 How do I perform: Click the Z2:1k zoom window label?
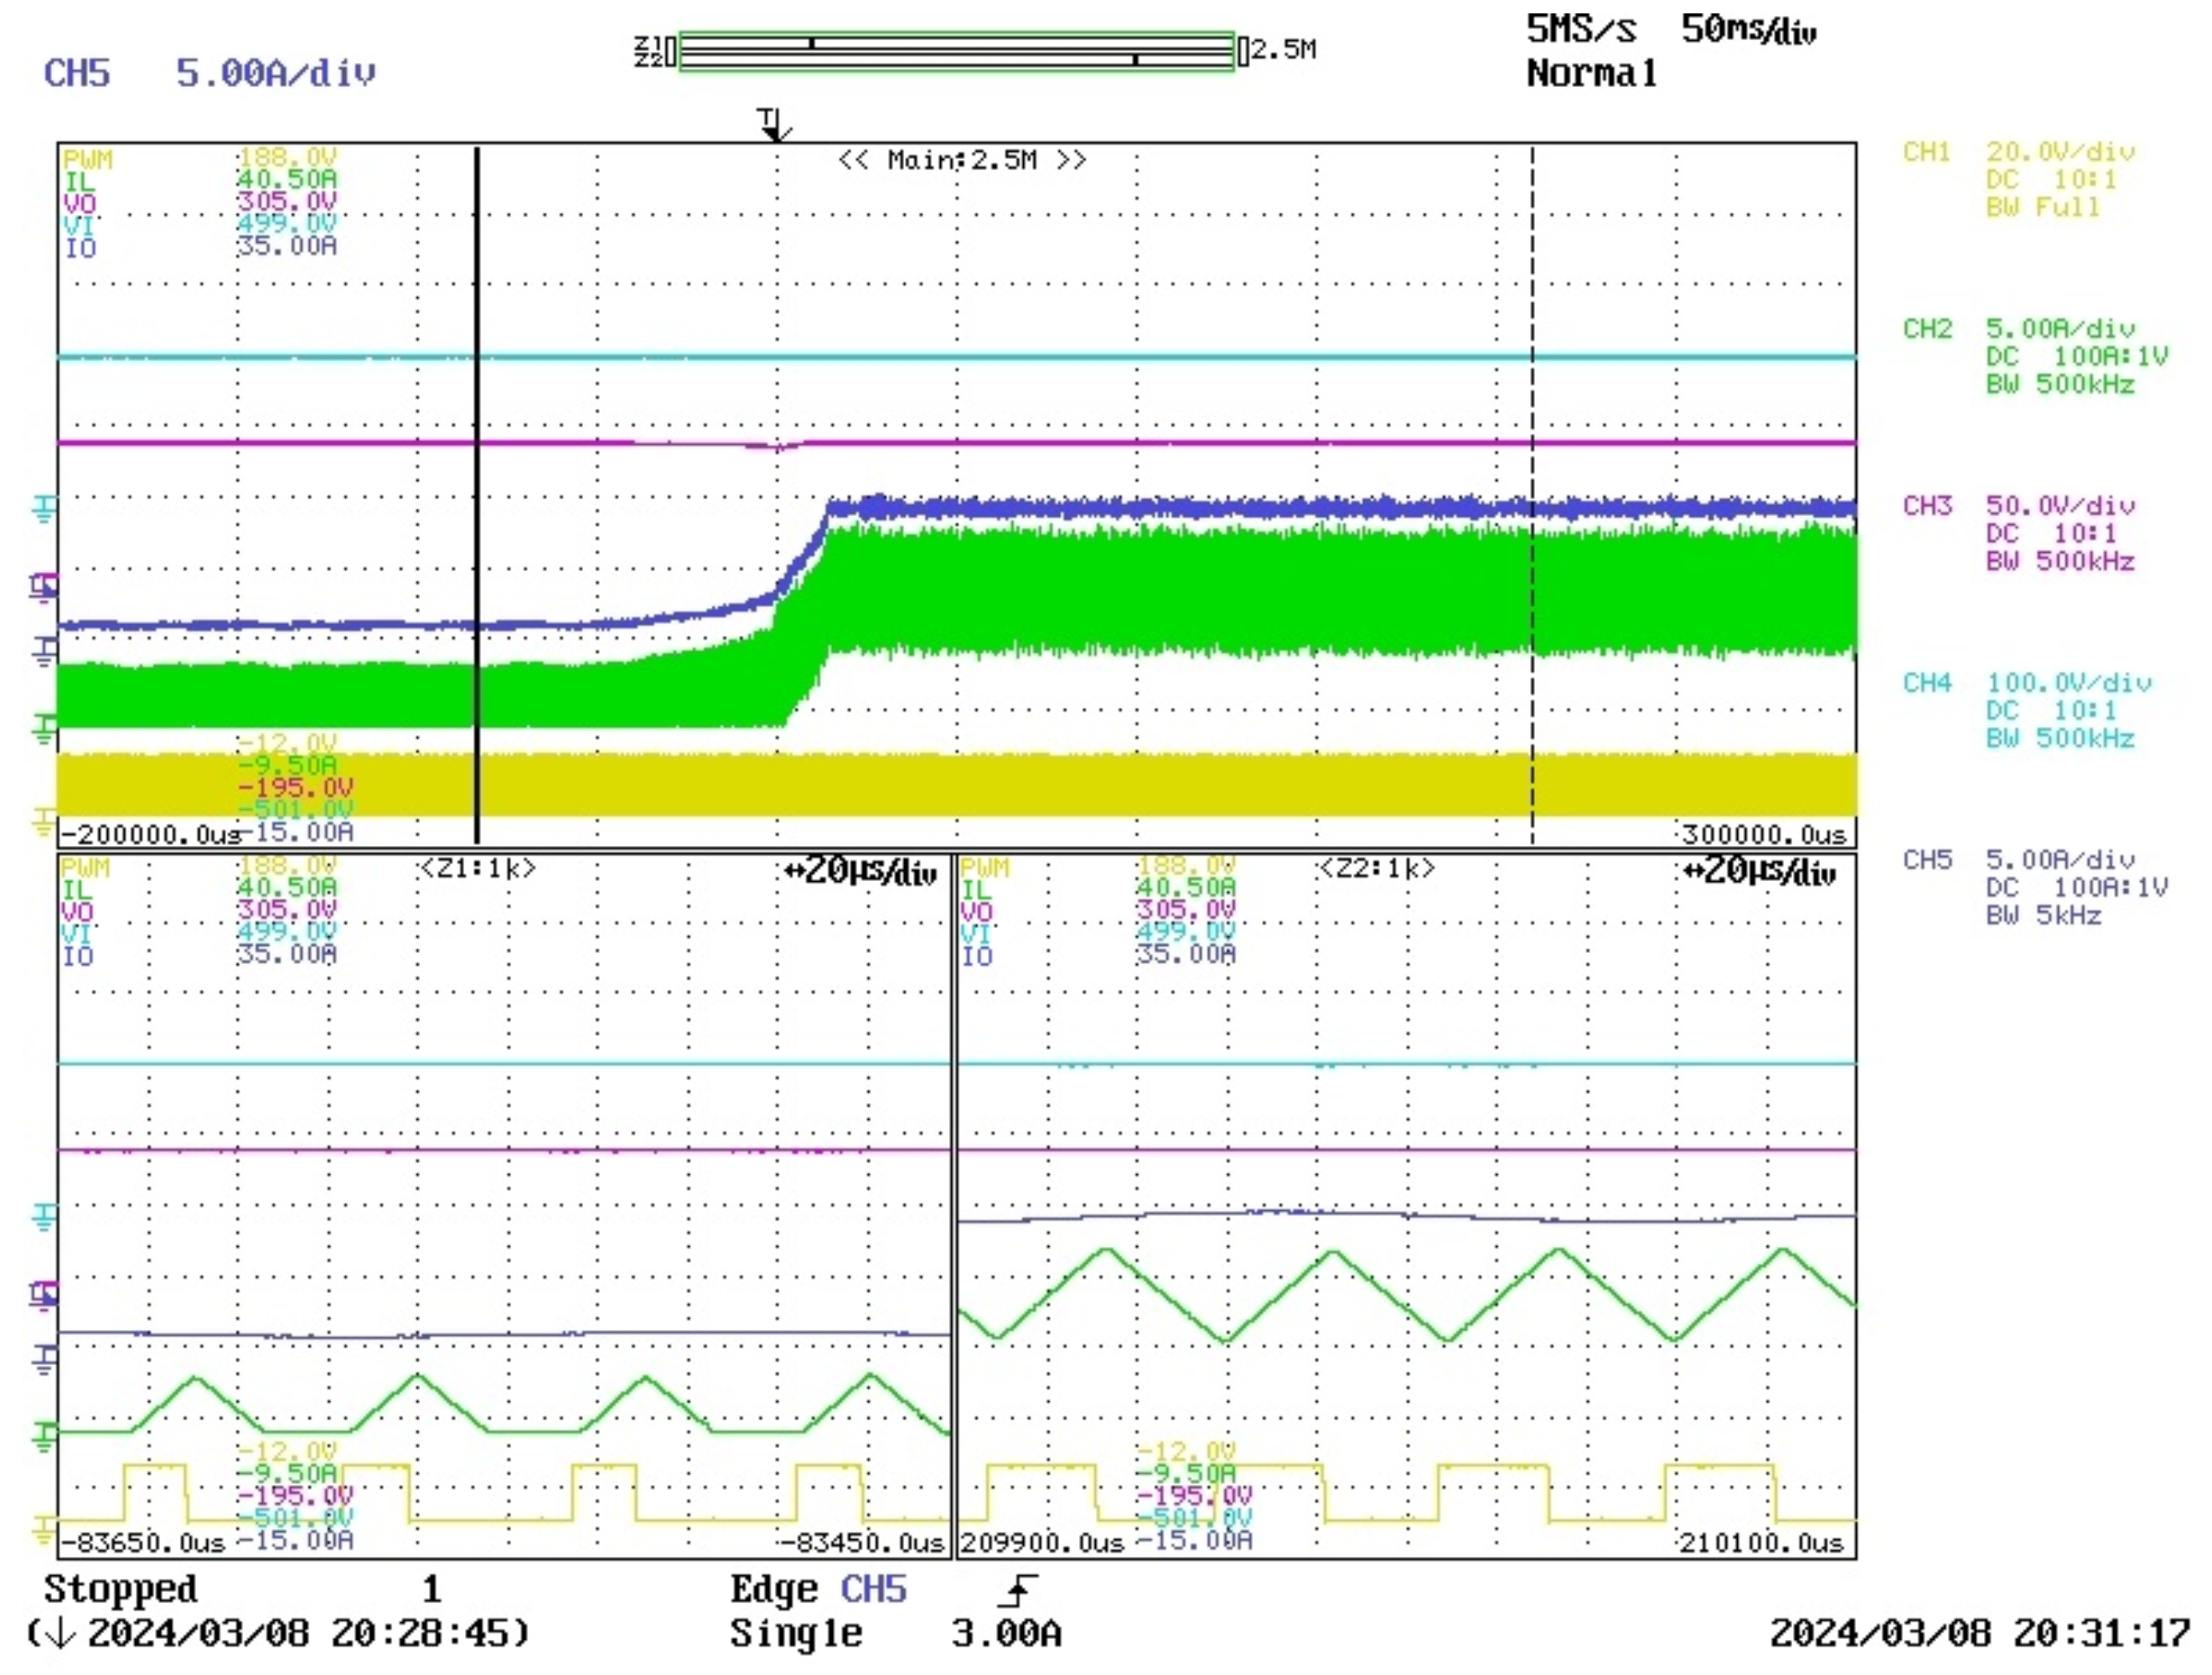tap(1377, 868)
